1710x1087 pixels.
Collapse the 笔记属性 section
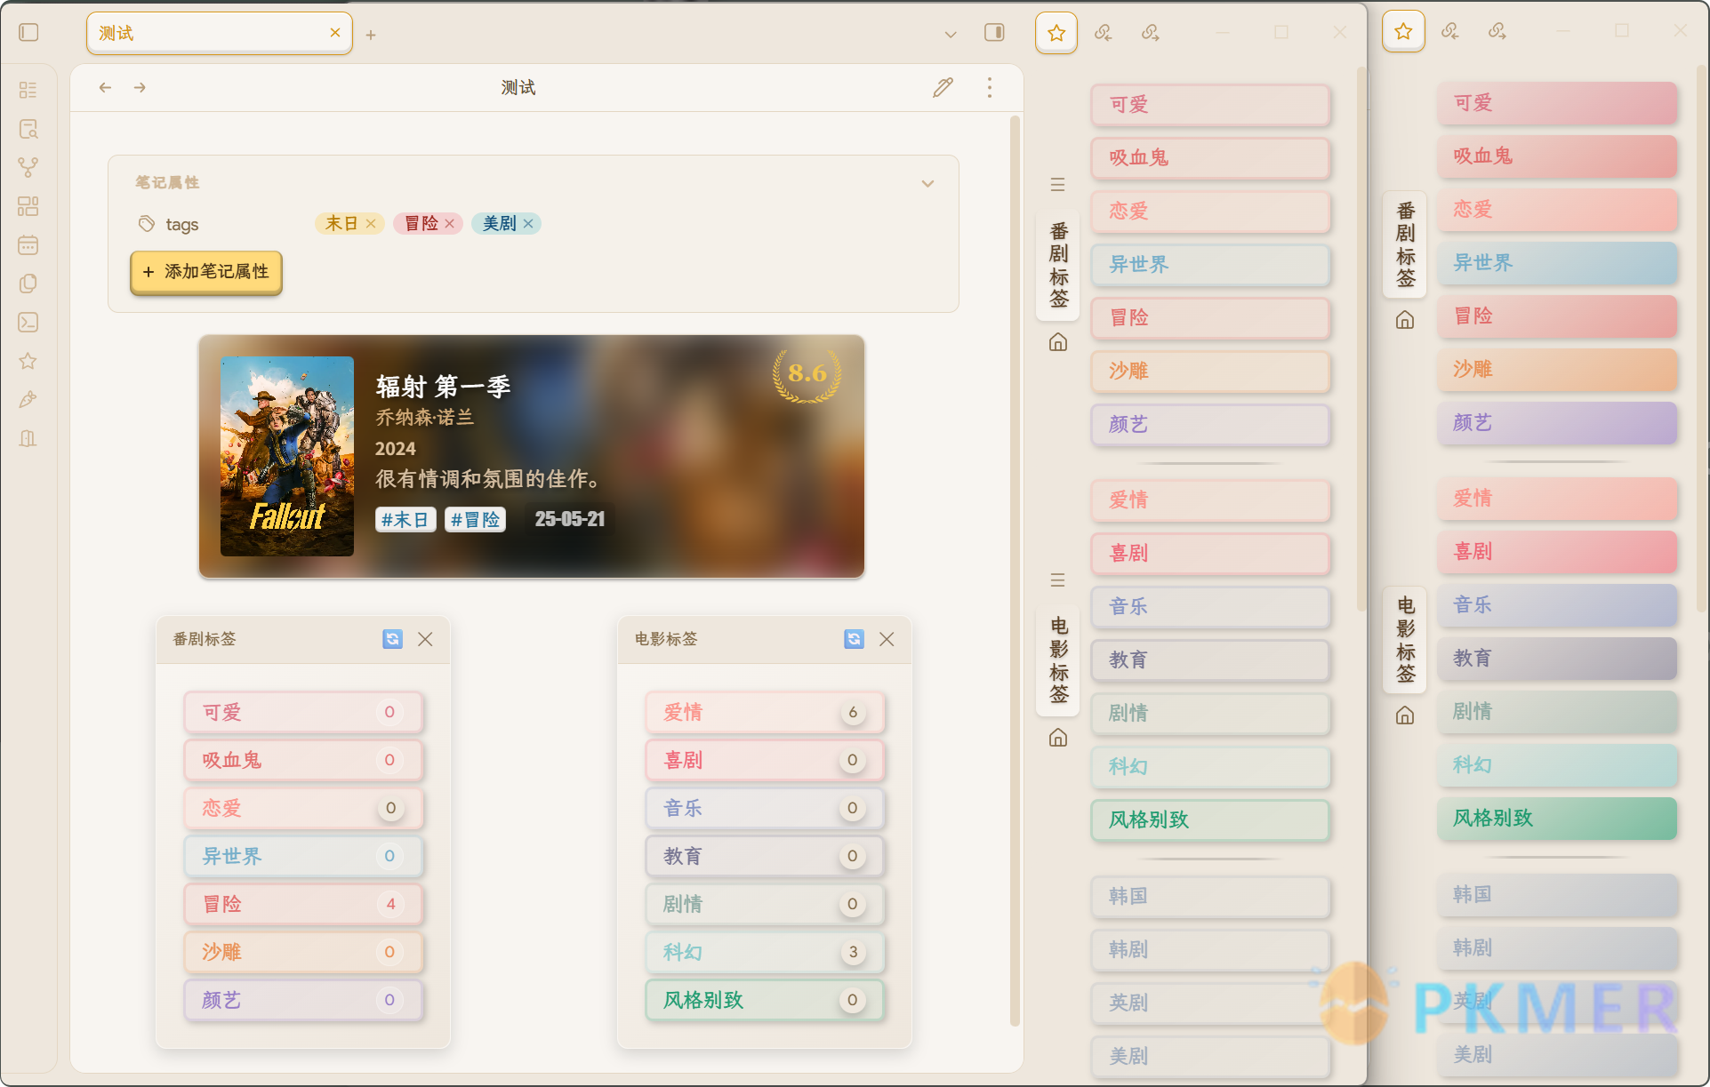(x=927, y=183)
